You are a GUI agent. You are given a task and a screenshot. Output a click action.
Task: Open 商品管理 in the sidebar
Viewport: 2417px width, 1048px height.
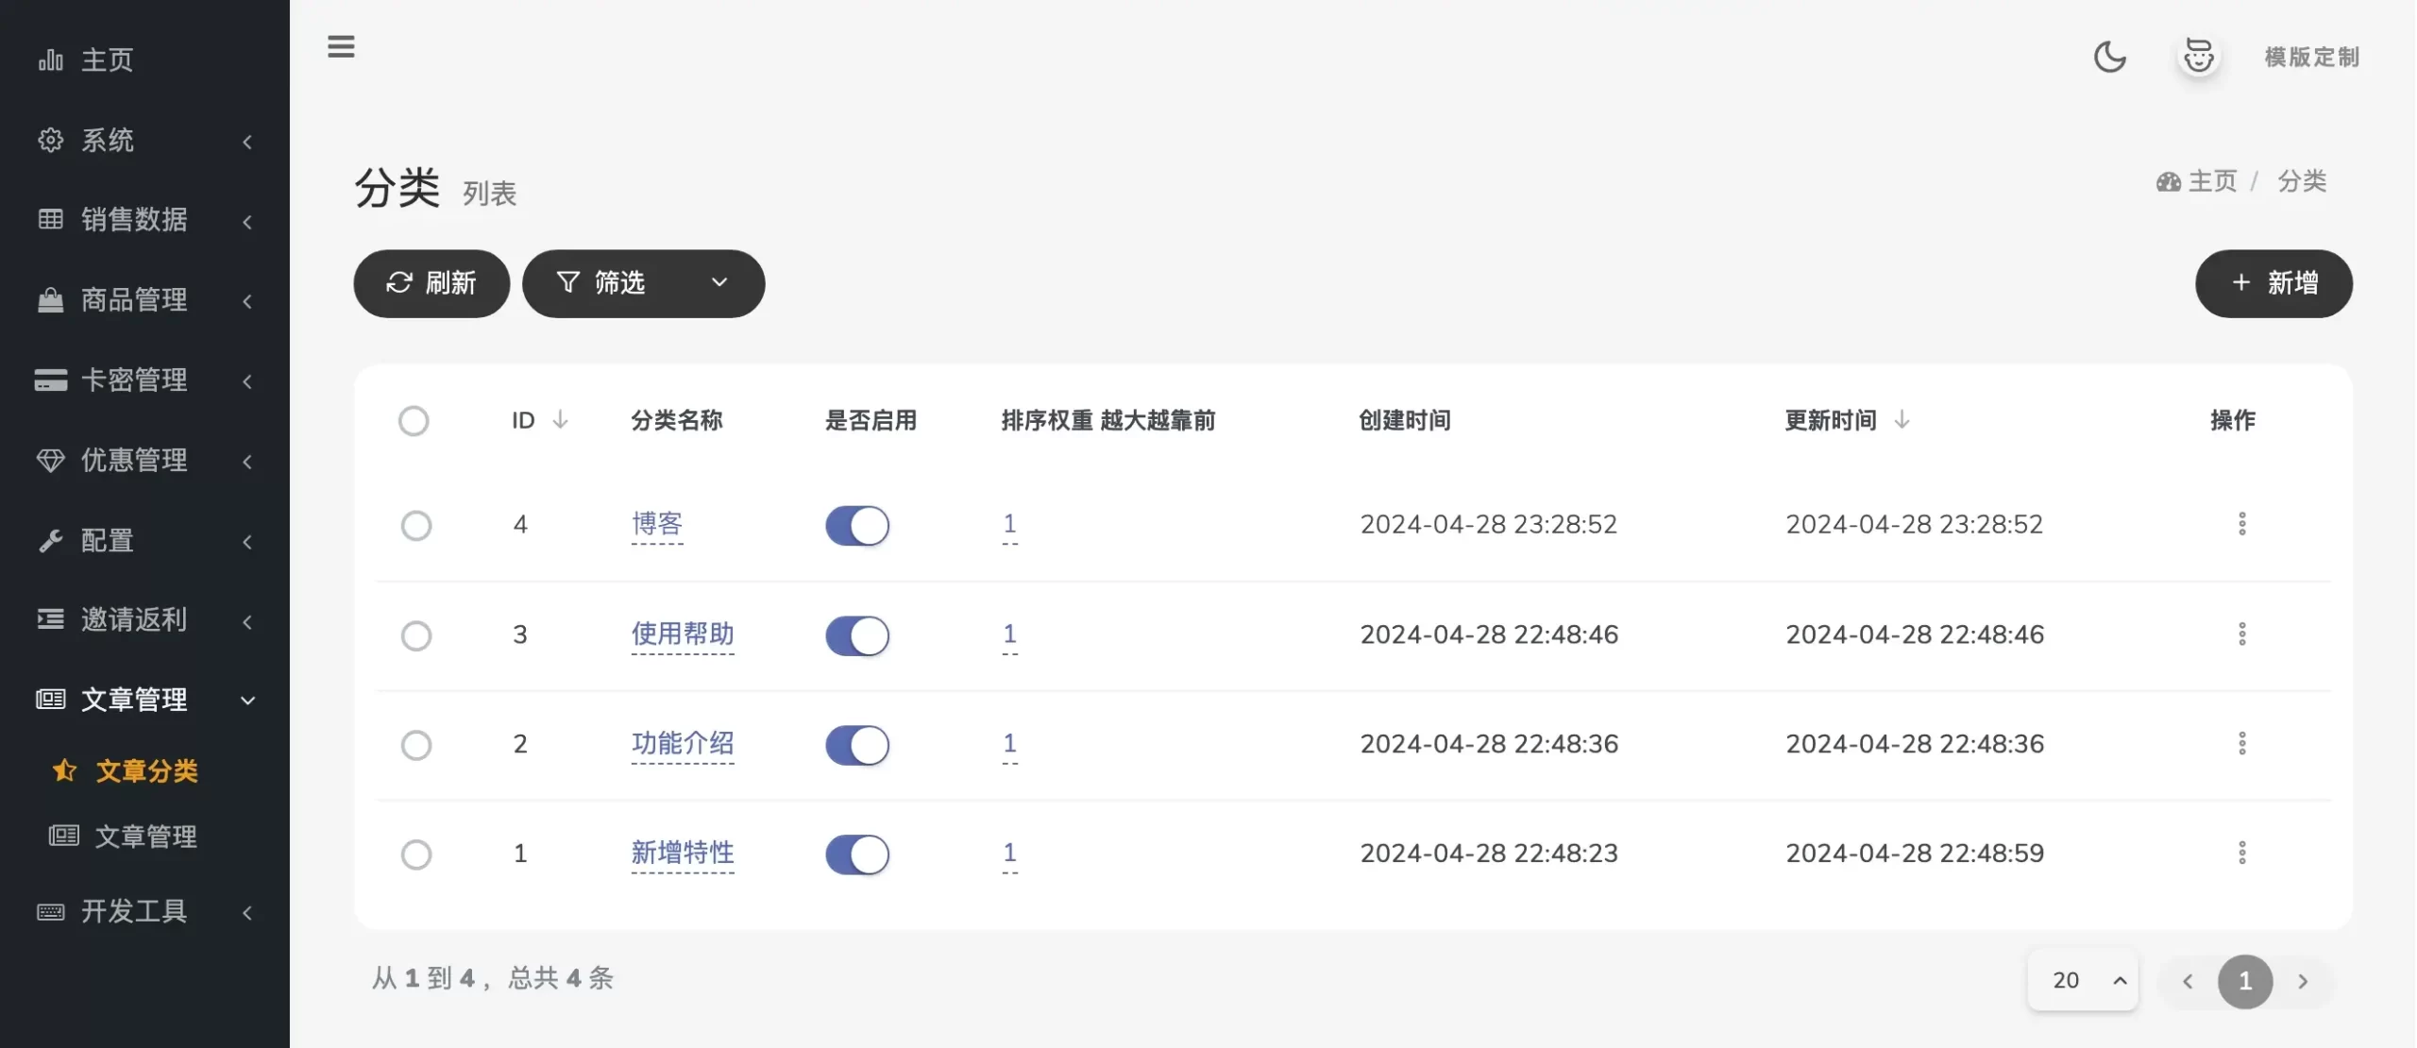click(132, 299)
